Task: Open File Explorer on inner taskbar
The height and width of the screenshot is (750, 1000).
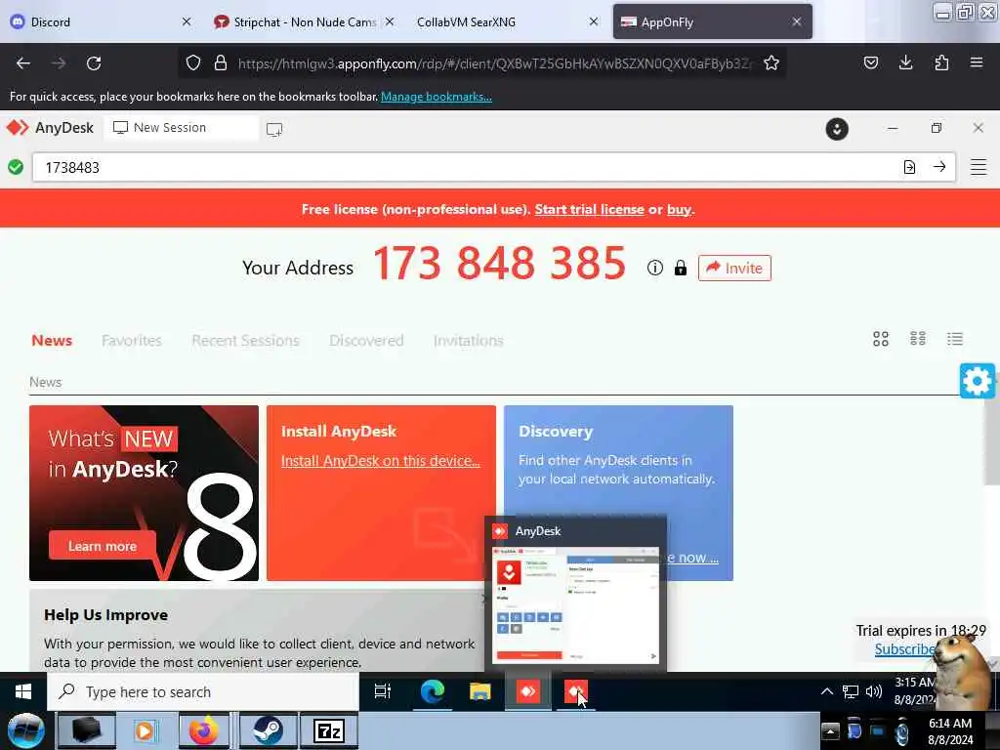Action: pyautogui.click(x=479, y=691)
